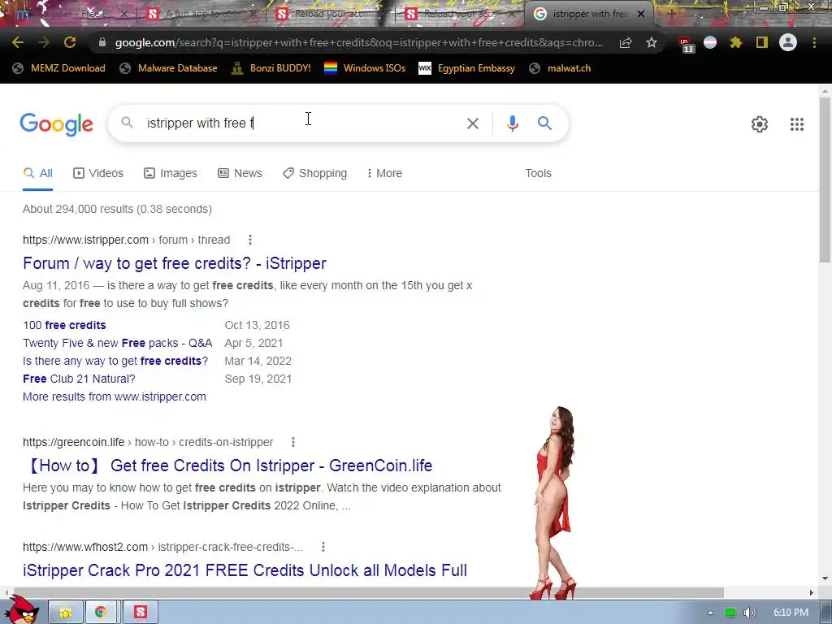Switch to the 'A fun app to con...' tab
The height and width of the screenshot is (624, 832).
tap(201, 15)
